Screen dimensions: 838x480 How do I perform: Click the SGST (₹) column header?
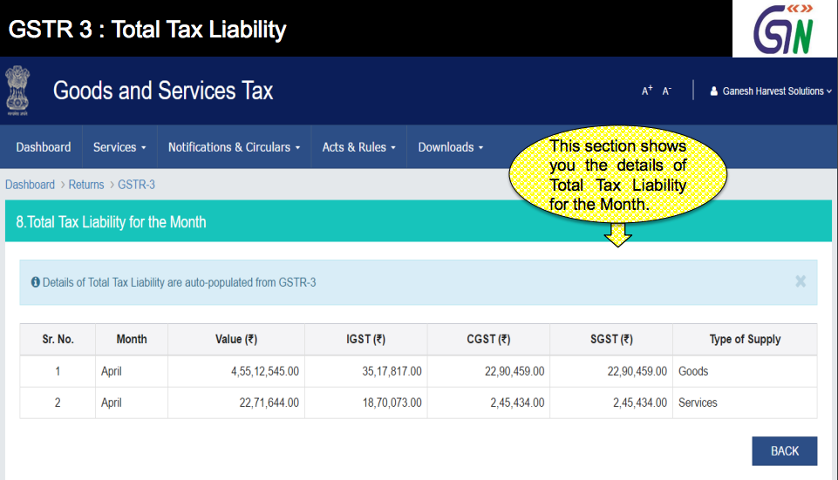[611, 339]
